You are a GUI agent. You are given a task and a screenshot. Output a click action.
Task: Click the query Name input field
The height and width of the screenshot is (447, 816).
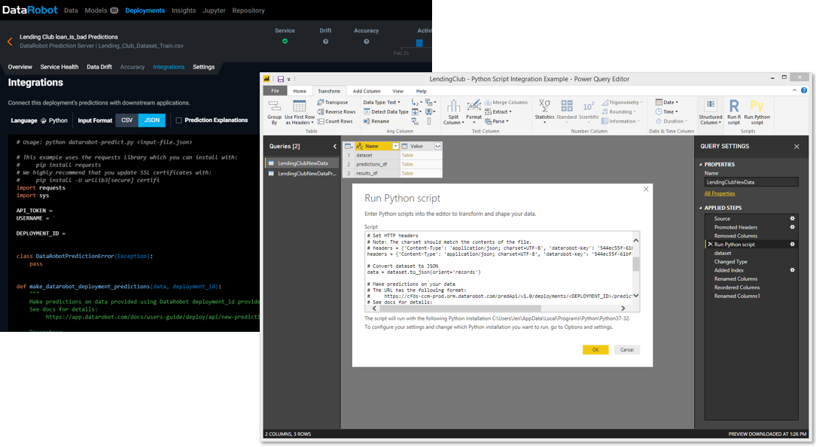pyautogui.click(x=751, y=182)
